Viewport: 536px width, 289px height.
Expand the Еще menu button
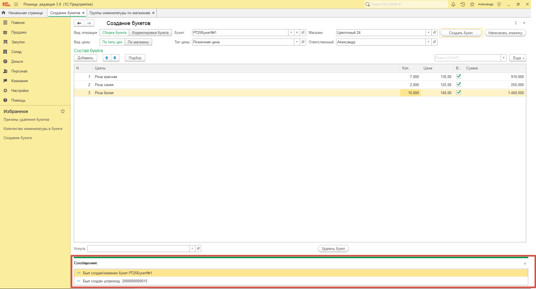[x=518, y=58]
